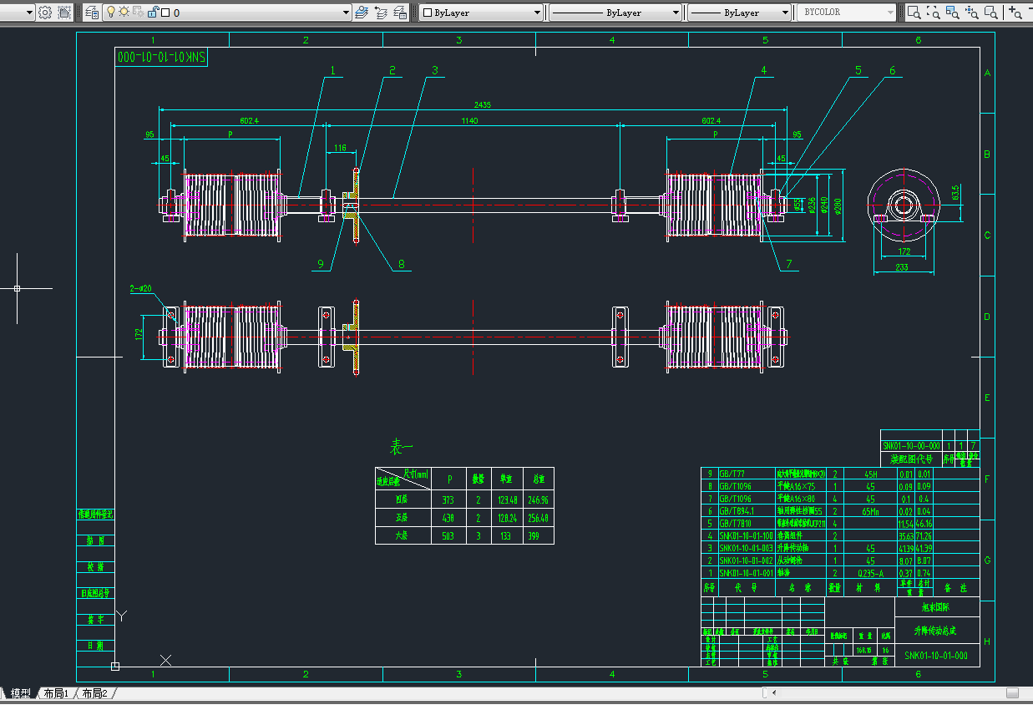Open the ByLayer color control dropdown
The image size is (1033, 715).
point(481,13)
